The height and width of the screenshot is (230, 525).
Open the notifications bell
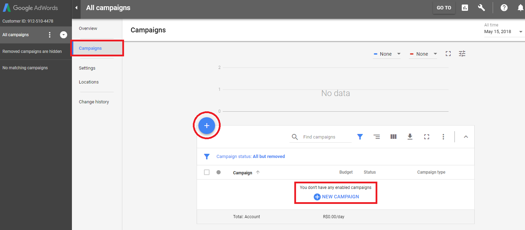click(520, 8)
